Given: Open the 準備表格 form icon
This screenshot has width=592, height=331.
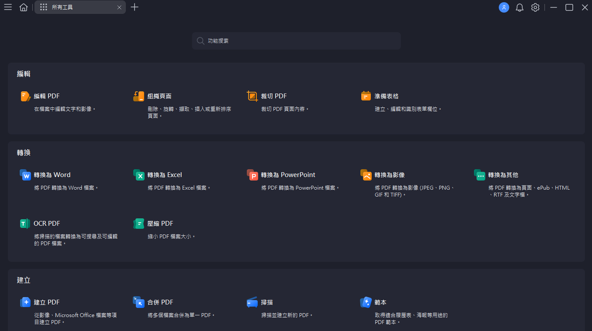Looking at the screenshot, I should pos(366,96).
